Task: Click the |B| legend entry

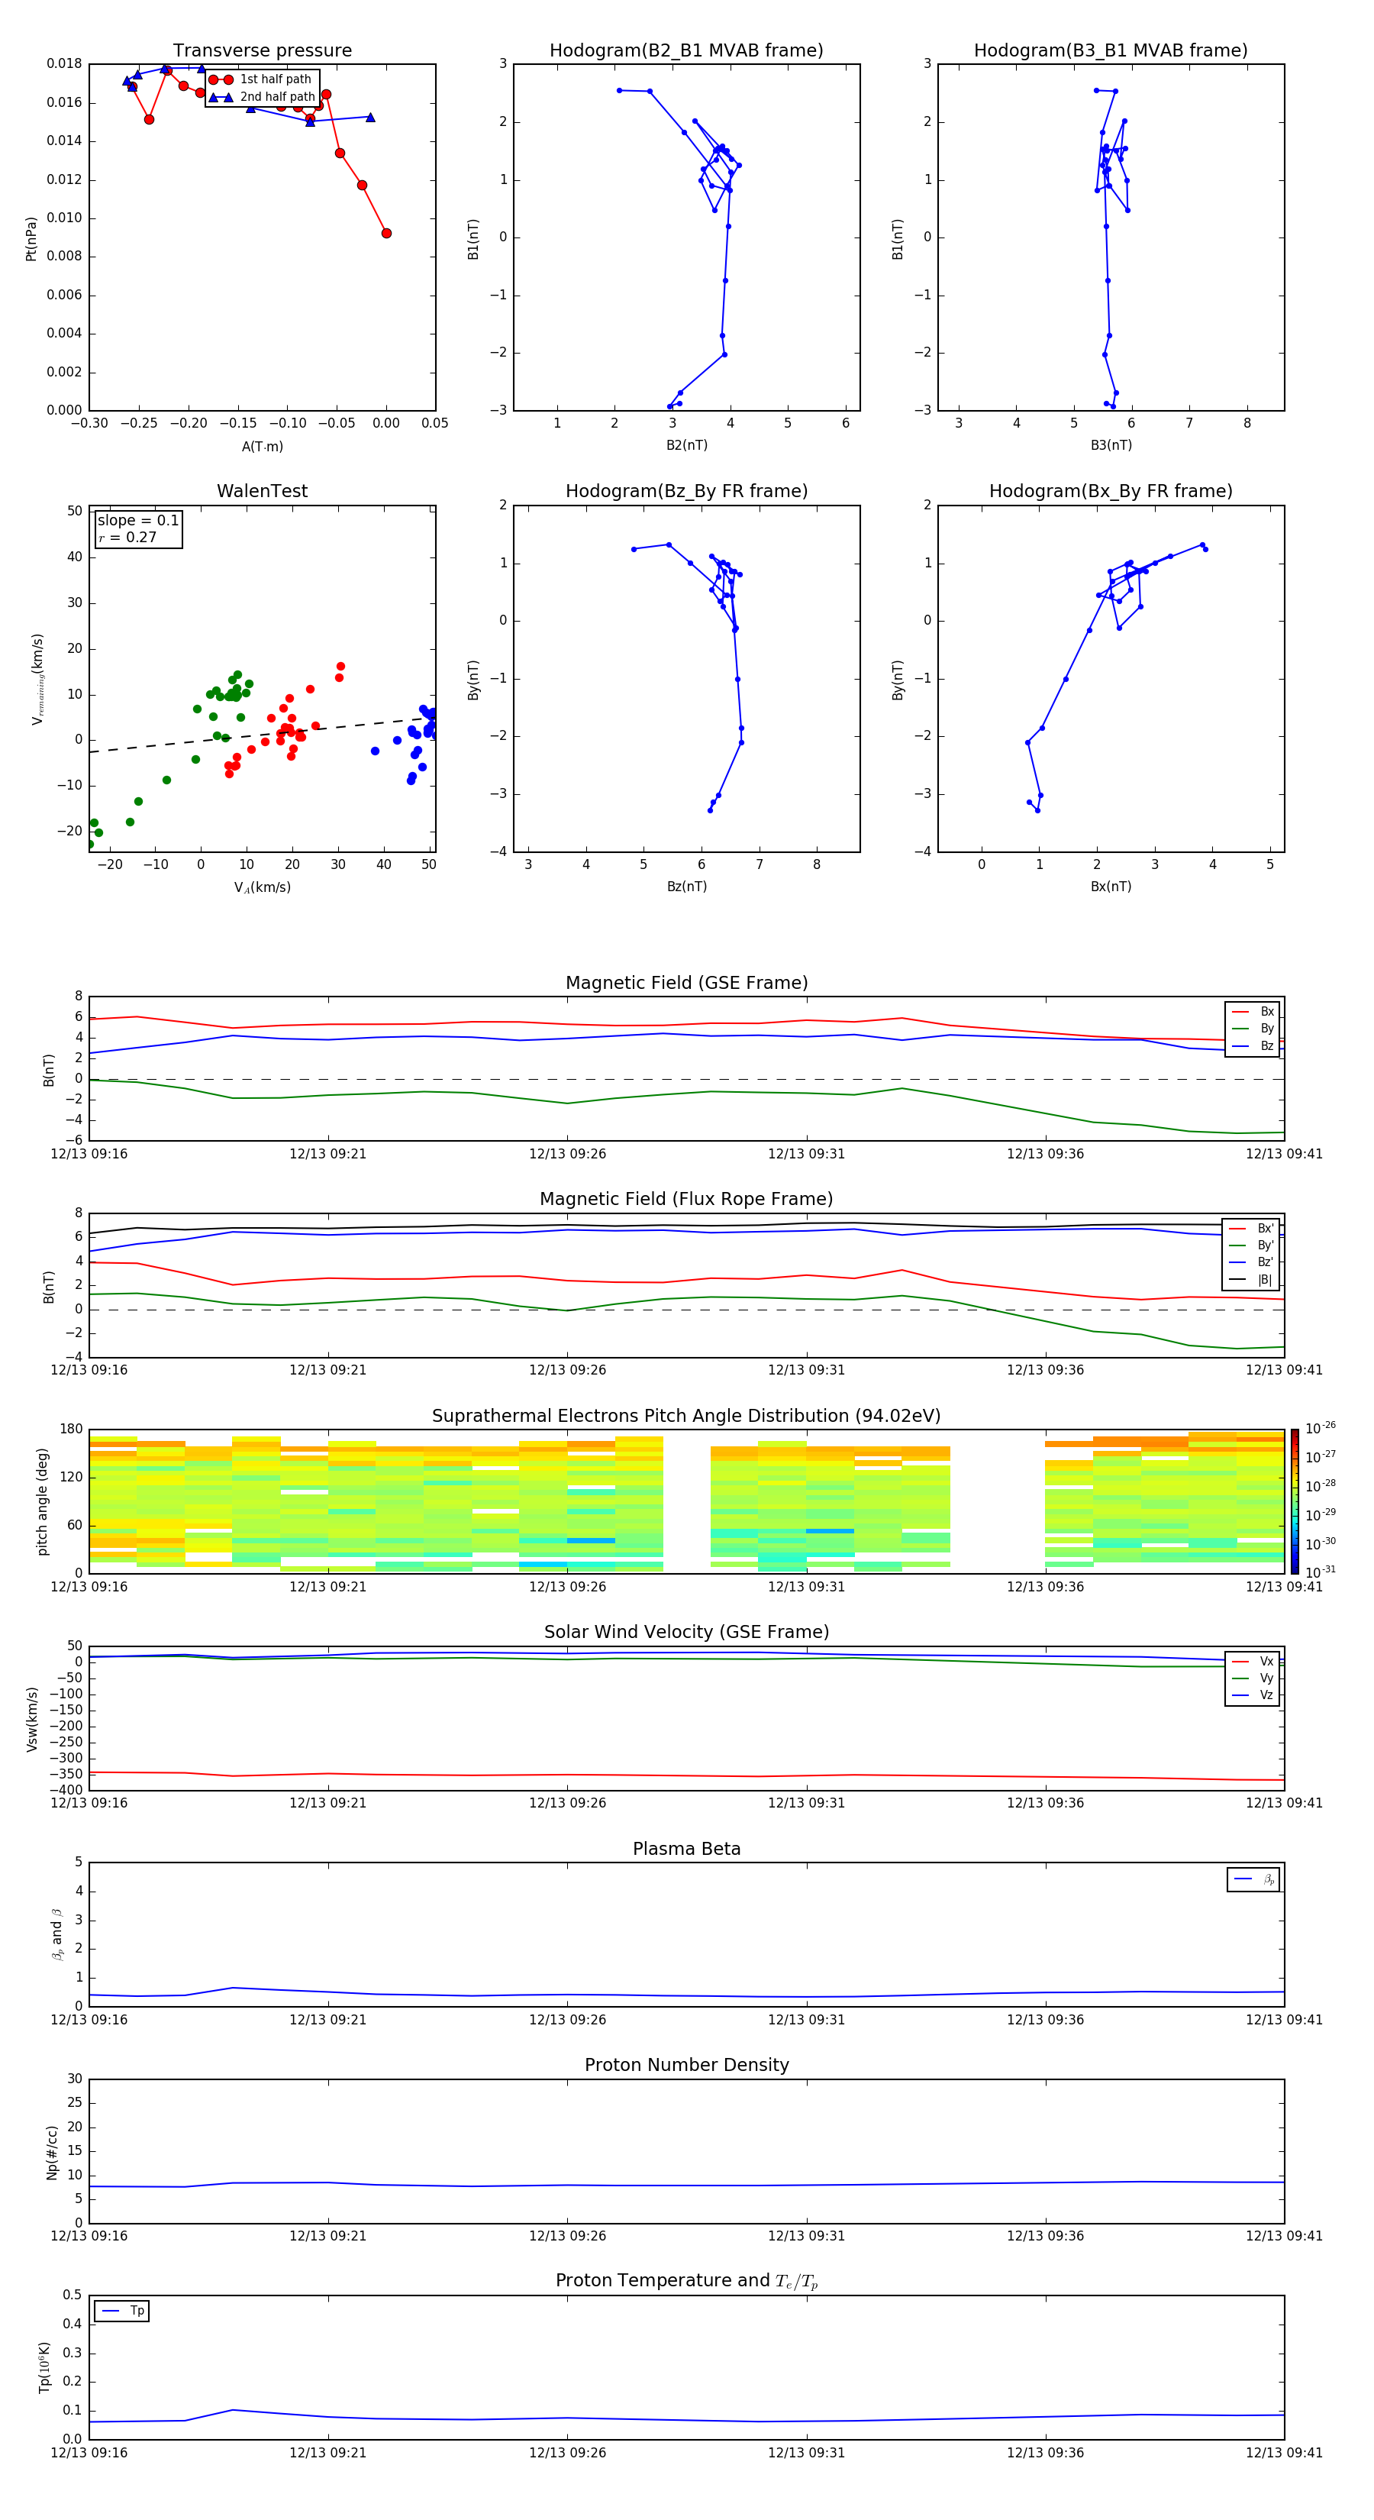Action: (1252, 1280)
